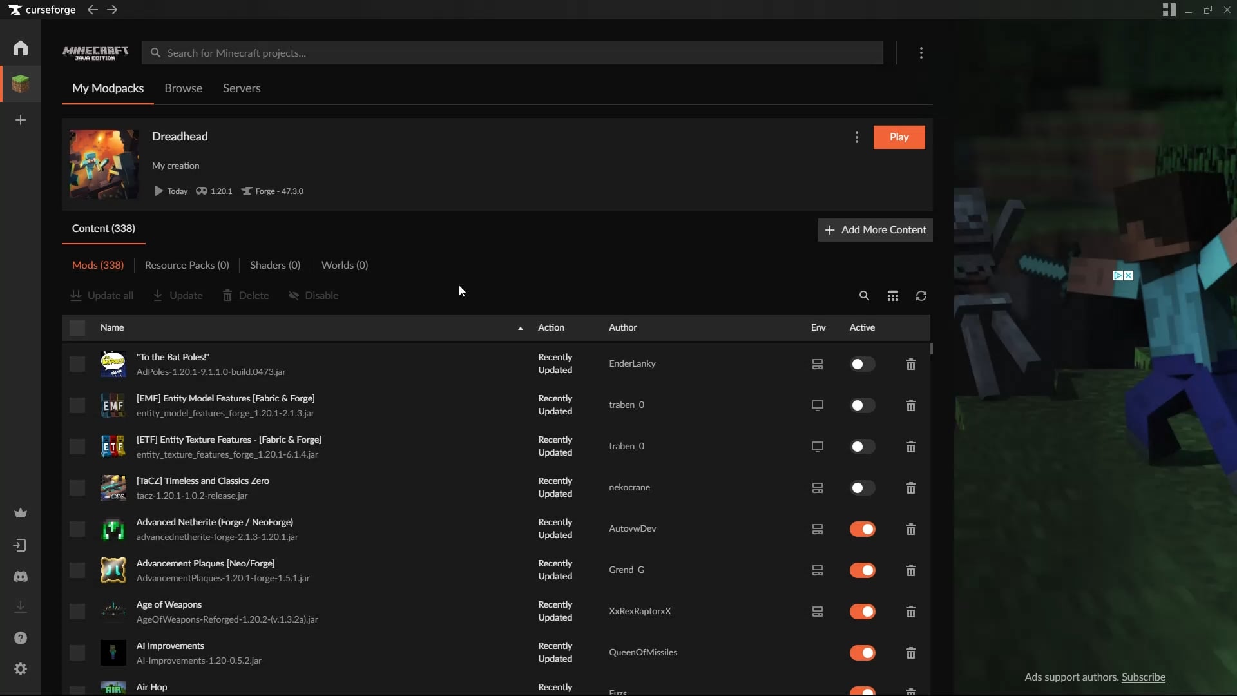
Task: Click the sign-in icon in sidebar
Action: [x=21, y=545]
